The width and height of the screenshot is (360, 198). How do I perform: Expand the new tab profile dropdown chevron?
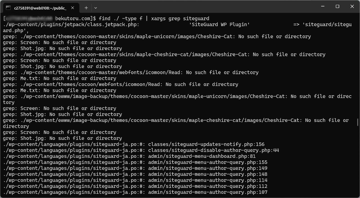click(96, 8)
